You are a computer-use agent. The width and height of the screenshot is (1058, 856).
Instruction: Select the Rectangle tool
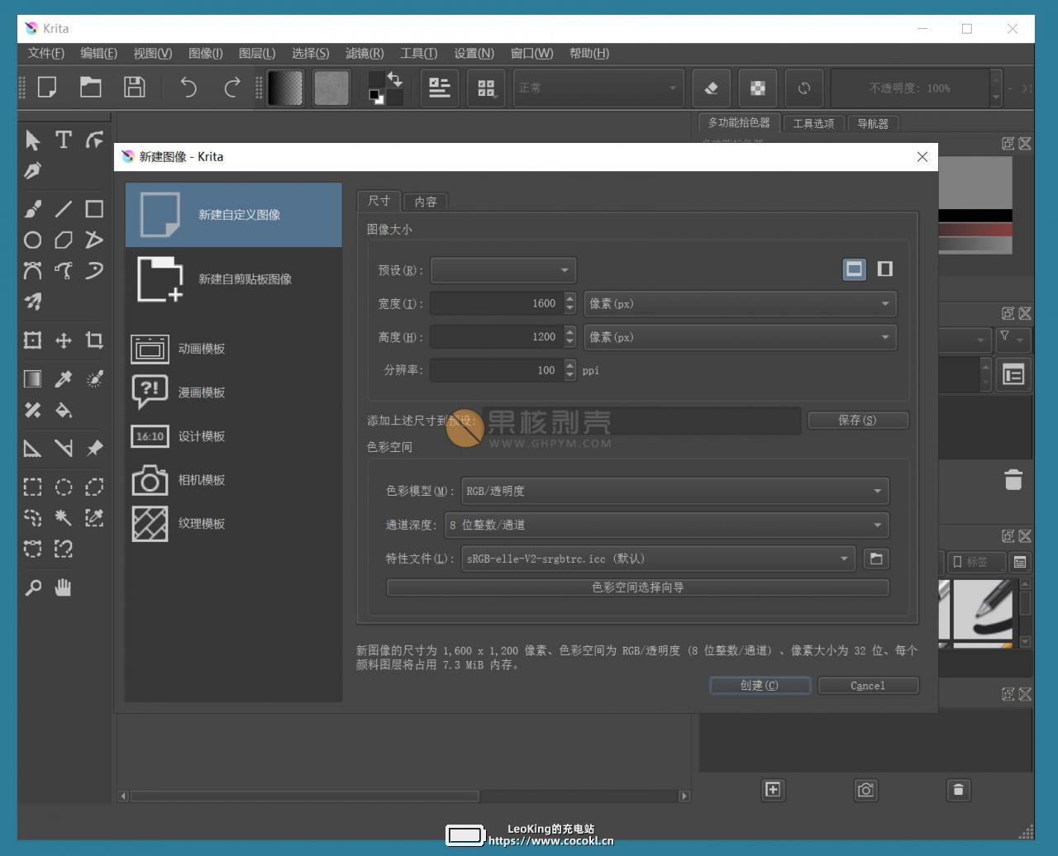[x=94, y=209]
